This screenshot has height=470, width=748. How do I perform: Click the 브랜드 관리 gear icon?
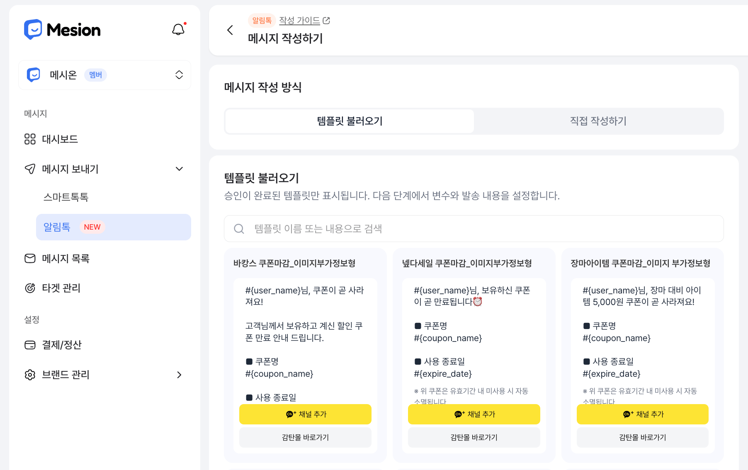(x=30, y=375)
